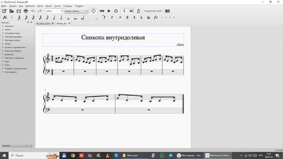This screenshot has width=283, height=159.
Task: Click the Save score icon
Action: click(x=19, y=11)
